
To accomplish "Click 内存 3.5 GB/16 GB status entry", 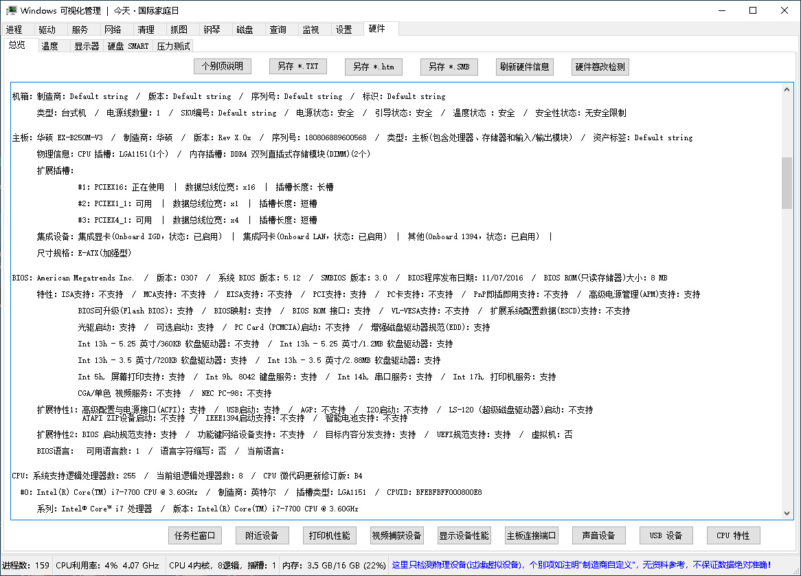I will (x=334, y=565).
